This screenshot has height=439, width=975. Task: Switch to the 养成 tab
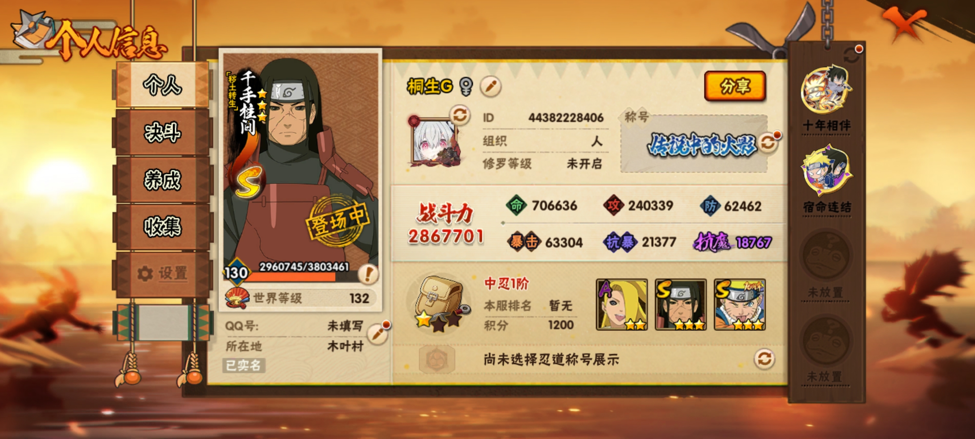[x=162, y=180]
